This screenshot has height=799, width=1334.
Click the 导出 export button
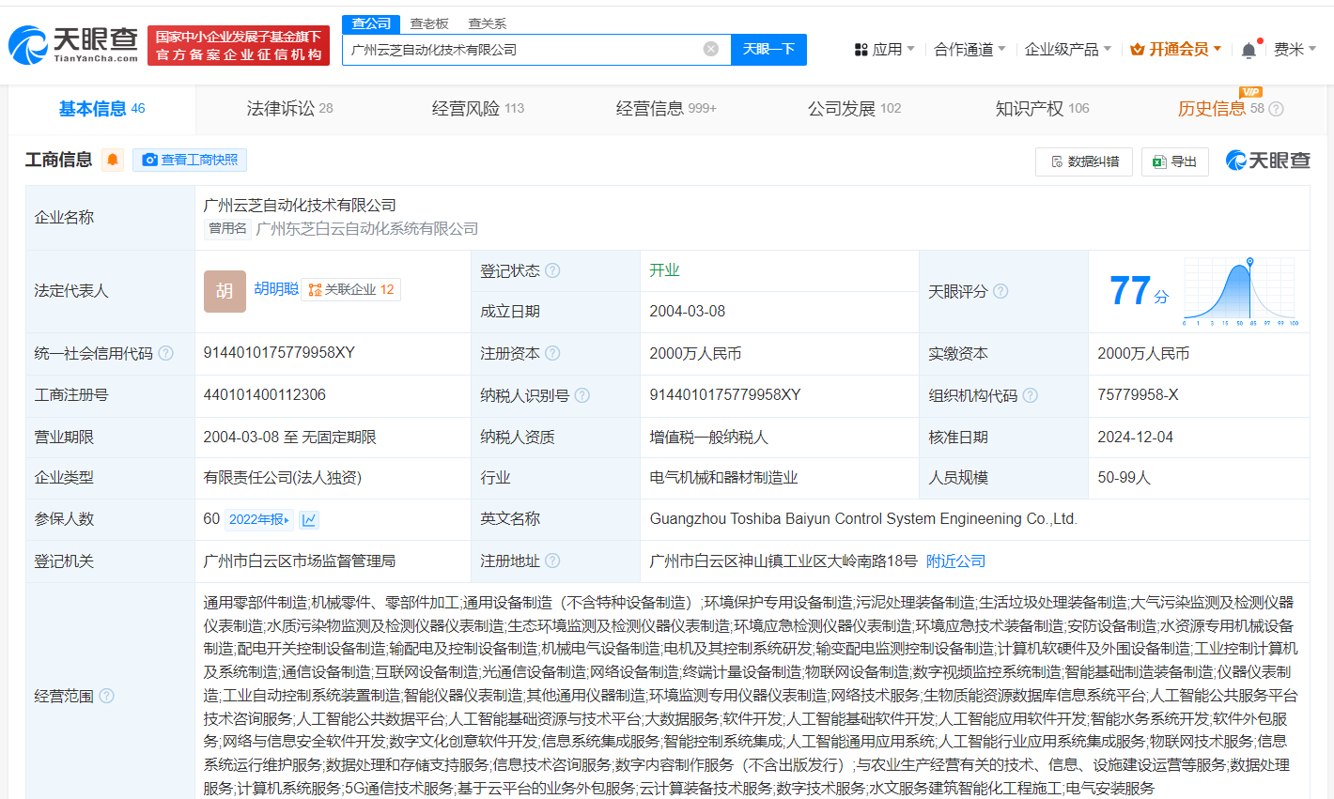(x=1174, y=161)
